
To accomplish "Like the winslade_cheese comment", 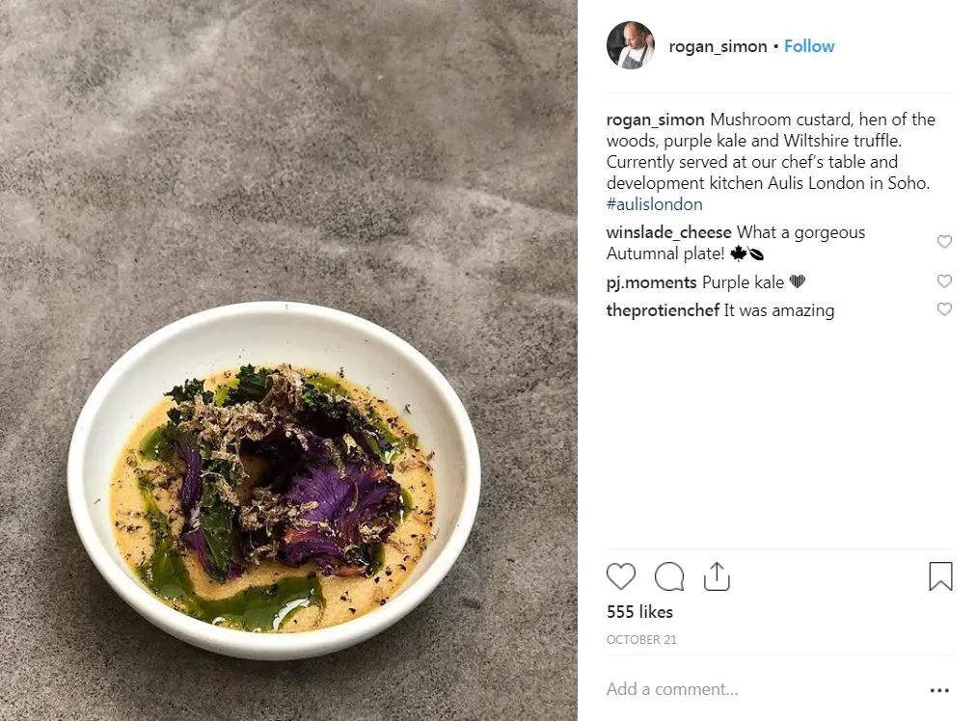I will click(x=944, y=242).
